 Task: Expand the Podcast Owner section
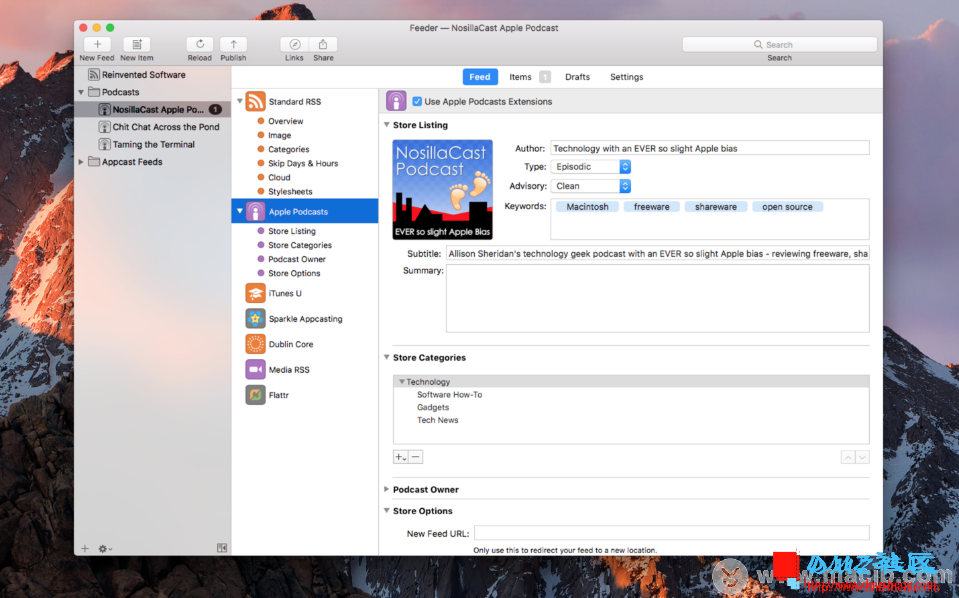tap(386, 489)
